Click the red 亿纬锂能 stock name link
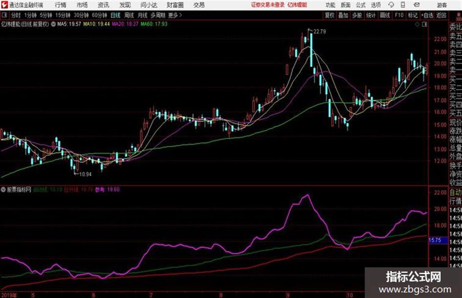This screenshot has width=462, height=298. 297,5
